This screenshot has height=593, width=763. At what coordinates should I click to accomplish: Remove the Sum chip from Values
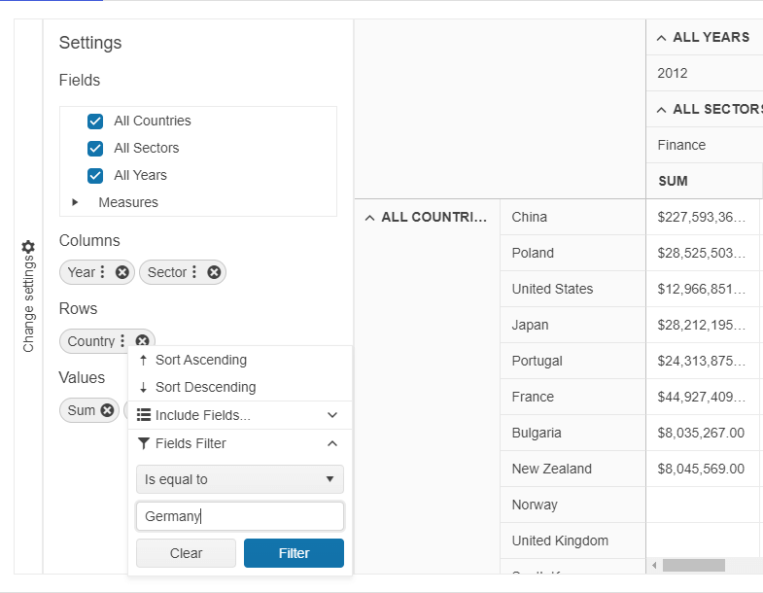tap(107, 410)
